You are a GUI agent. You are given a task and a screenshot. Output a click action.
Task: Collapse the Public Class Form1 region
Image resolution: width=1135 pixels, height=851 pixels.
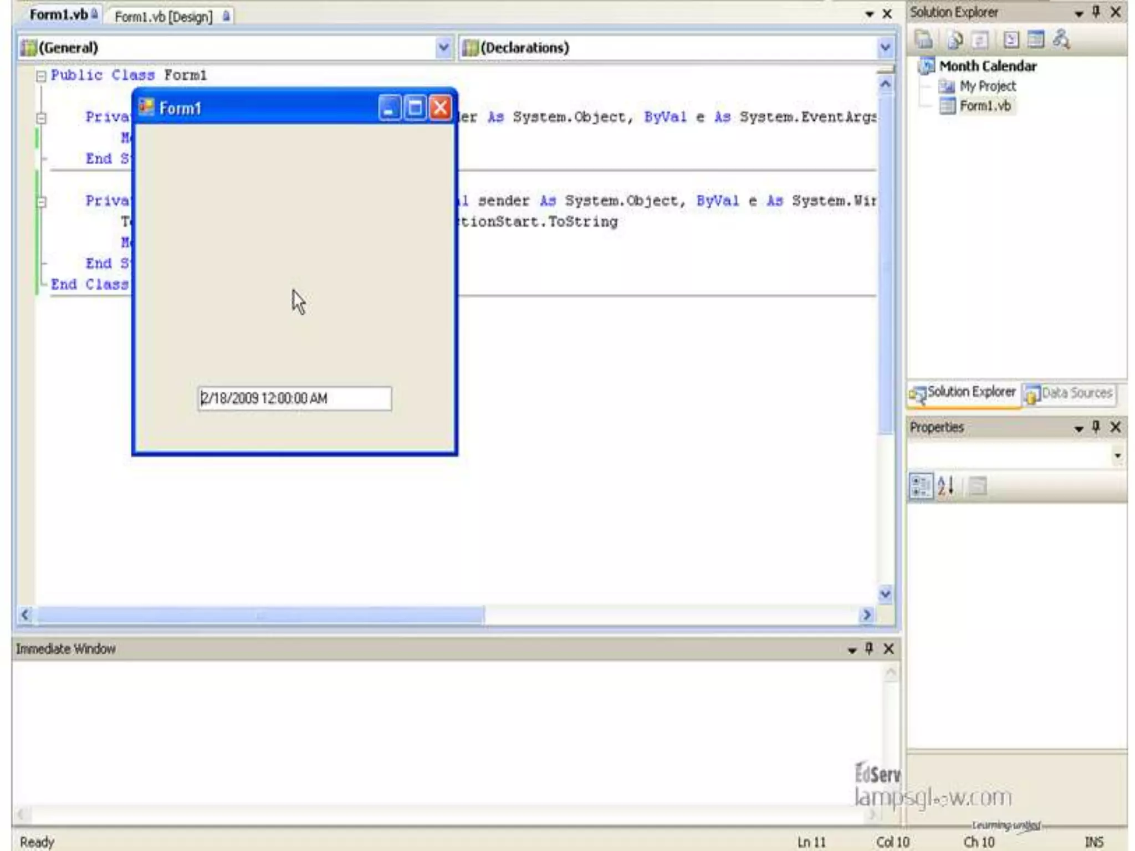pos(41,76)
